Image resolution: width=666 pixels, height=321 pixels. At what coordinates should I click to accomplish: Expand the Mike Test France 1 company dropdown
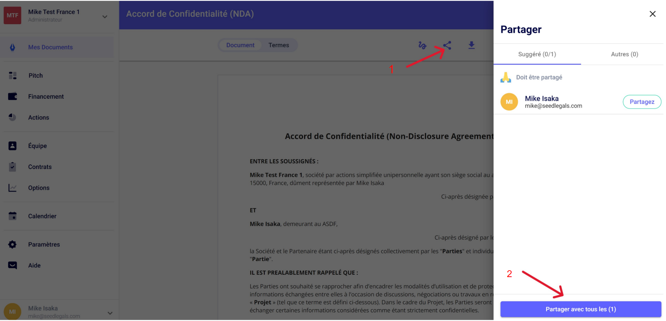(105, 17)
